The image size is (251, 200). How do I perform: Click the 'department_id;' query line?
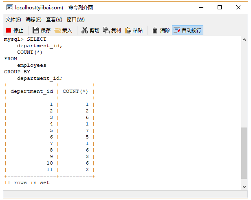point(40,78)
